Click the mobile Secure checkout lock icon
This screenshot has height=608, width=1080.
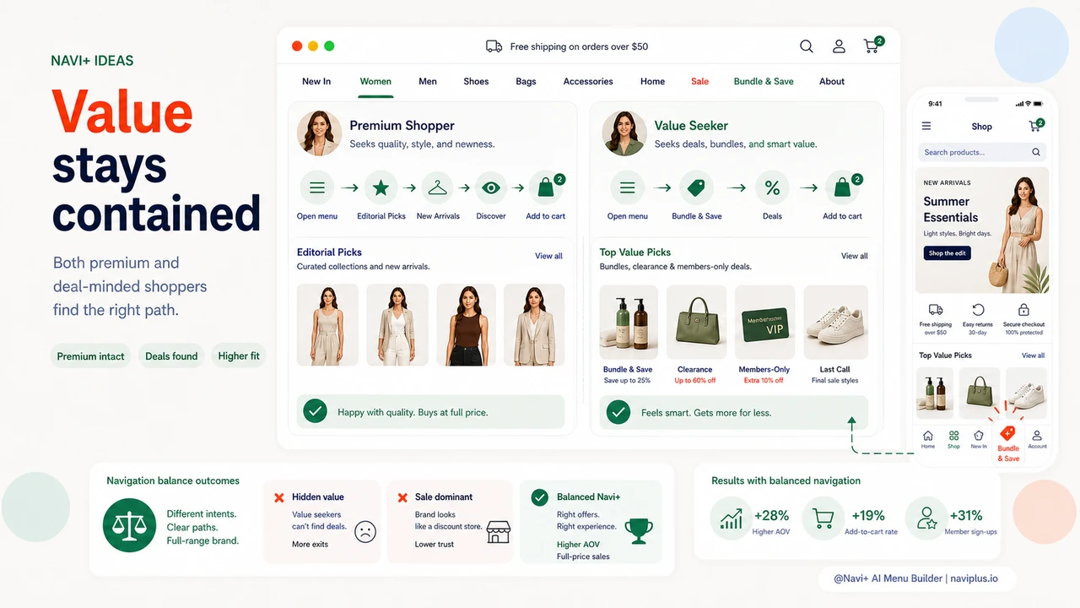[x=1023, y=310]
